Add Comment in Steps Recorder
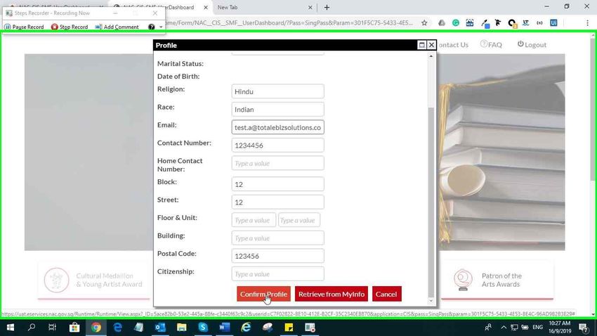Viewport: 597px width, 336px height. [117, 27]
